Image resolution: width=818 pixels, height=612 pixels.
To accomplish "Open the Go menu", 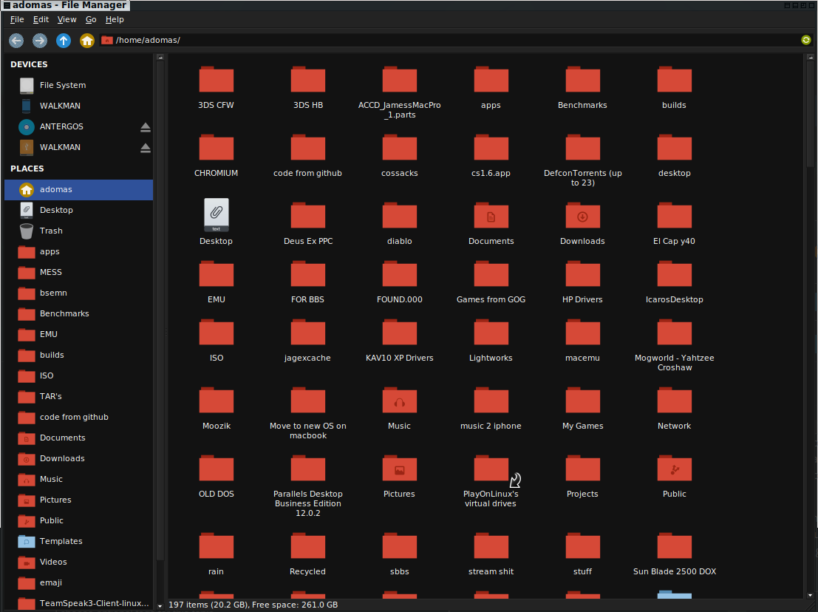I will [x=91, y=19].
